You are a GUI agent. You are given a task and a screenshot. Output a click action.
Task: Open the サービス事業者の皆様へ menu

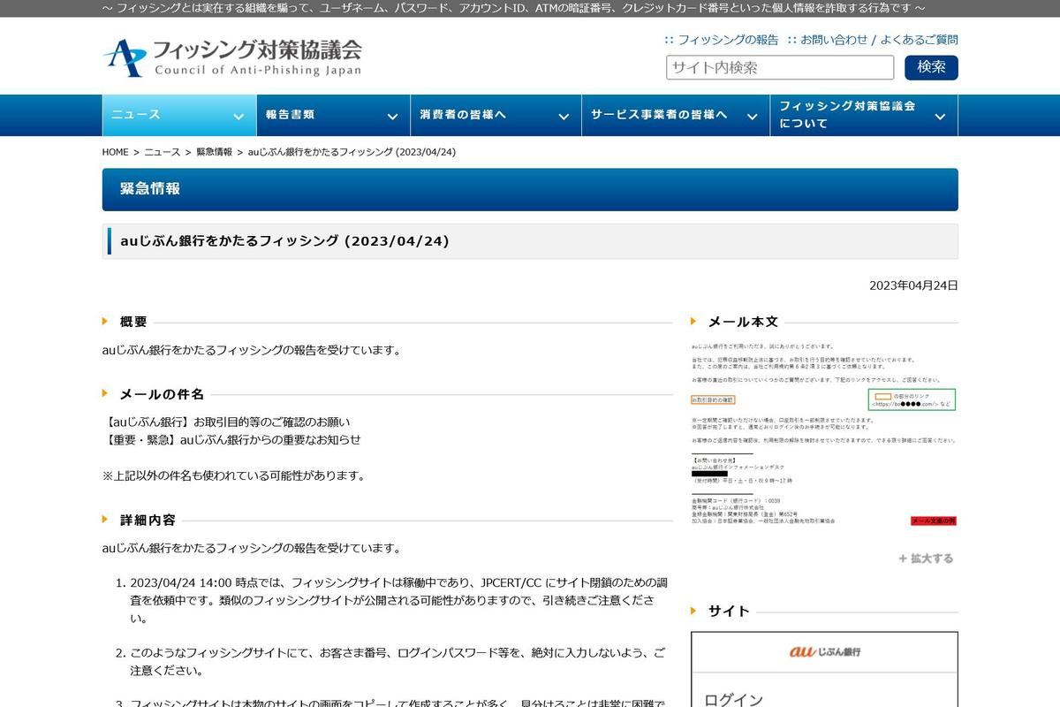click(x=675, y=115)
